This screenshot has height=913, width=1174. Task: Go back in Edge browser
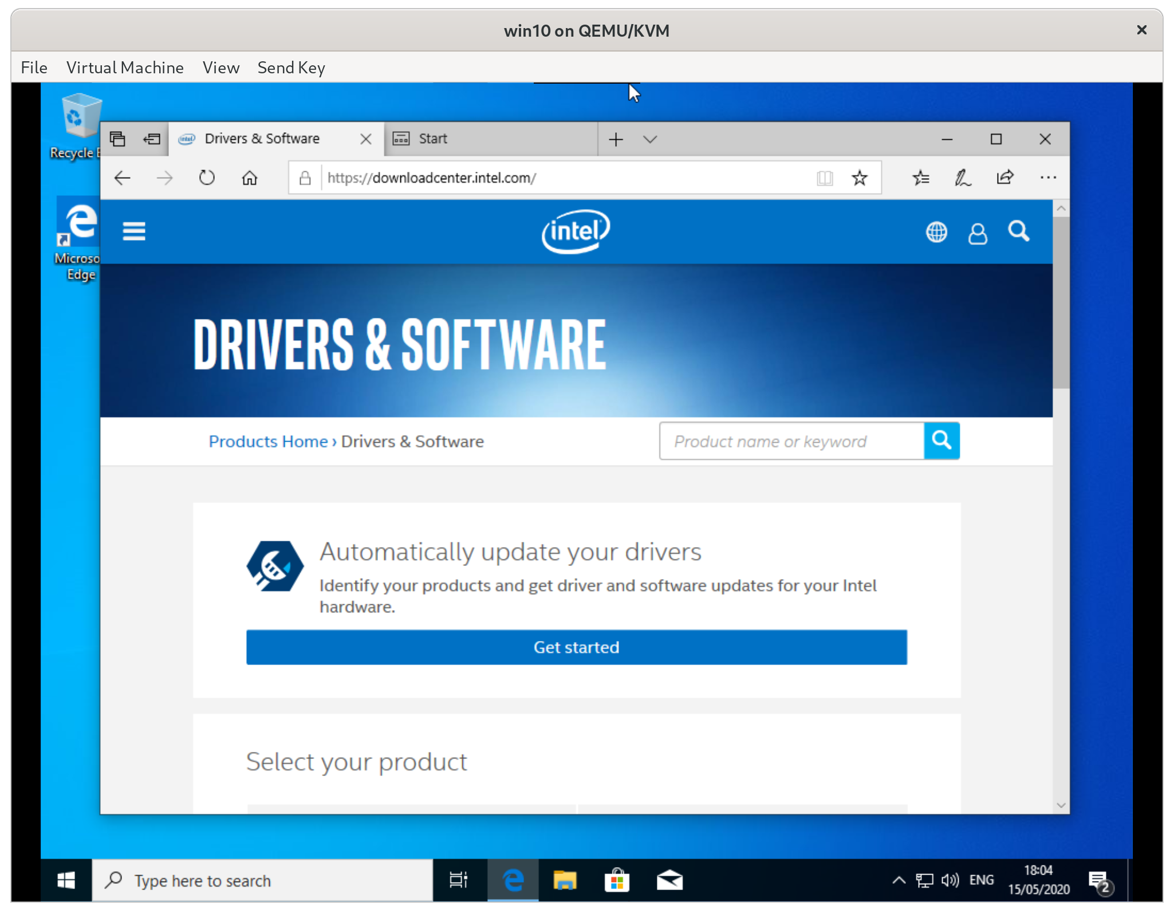[122, 178]
